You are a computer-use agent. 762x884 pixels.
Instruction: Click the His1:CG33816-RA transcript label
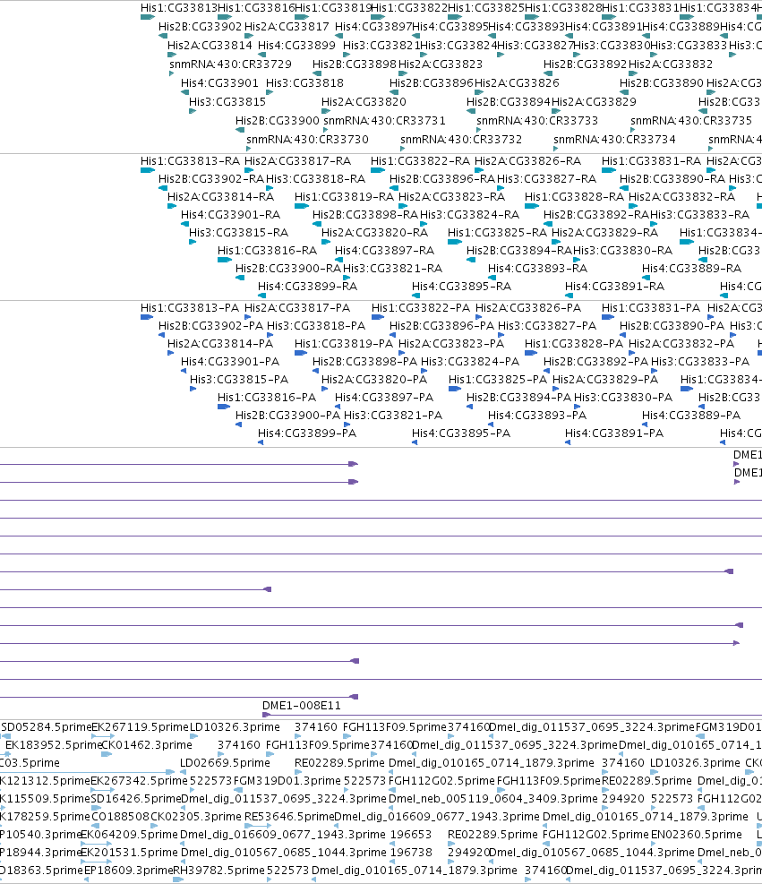[x=267, y=250]
